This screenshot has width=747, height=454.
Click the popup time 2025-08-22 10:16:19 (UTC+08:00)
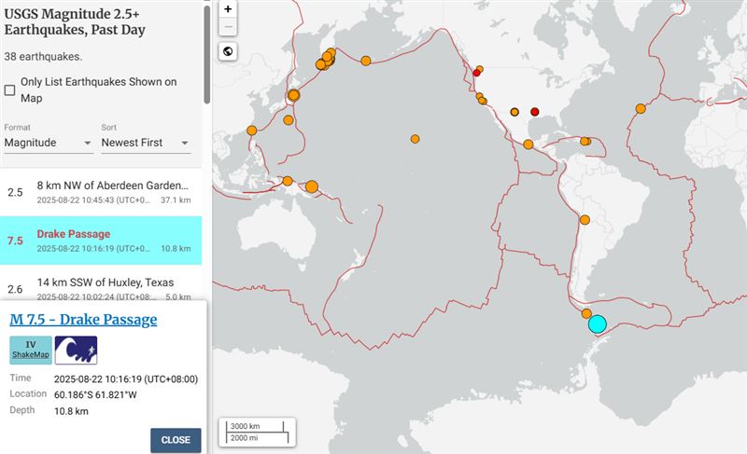click(x=126, y=378)
